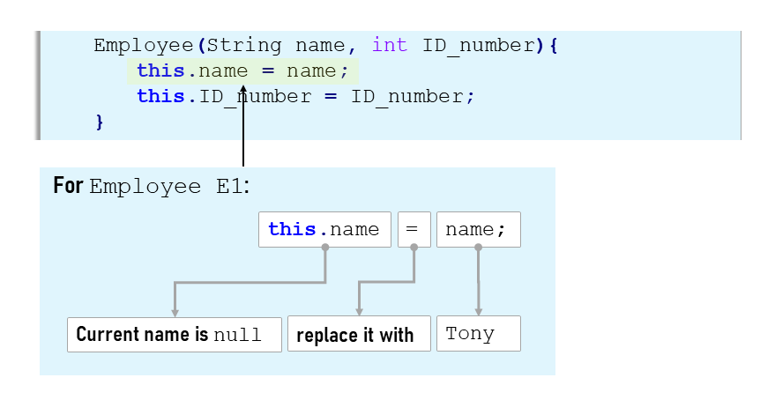Screen dimensions: 775x400
Task: Click the gray bar left of the code block
Action: coord(38,85)
